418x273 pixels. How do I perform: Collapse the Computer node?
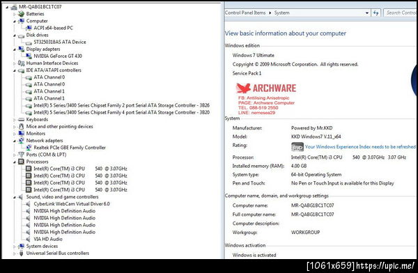pos(15,21)
